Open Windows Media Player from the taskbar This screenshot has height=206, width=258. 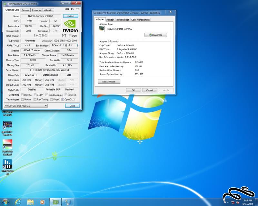point(42,202)
